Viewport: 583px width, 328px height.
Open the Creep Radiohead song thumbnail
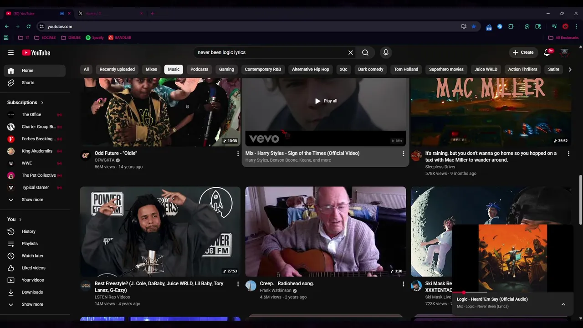[x=326, y=231]
